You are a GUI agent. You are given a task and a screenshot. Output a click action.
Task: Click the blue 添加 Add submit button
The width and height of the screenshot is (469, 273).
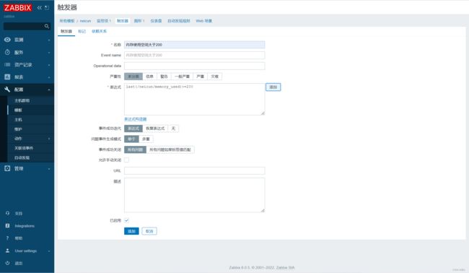click(x=131, y=231)
